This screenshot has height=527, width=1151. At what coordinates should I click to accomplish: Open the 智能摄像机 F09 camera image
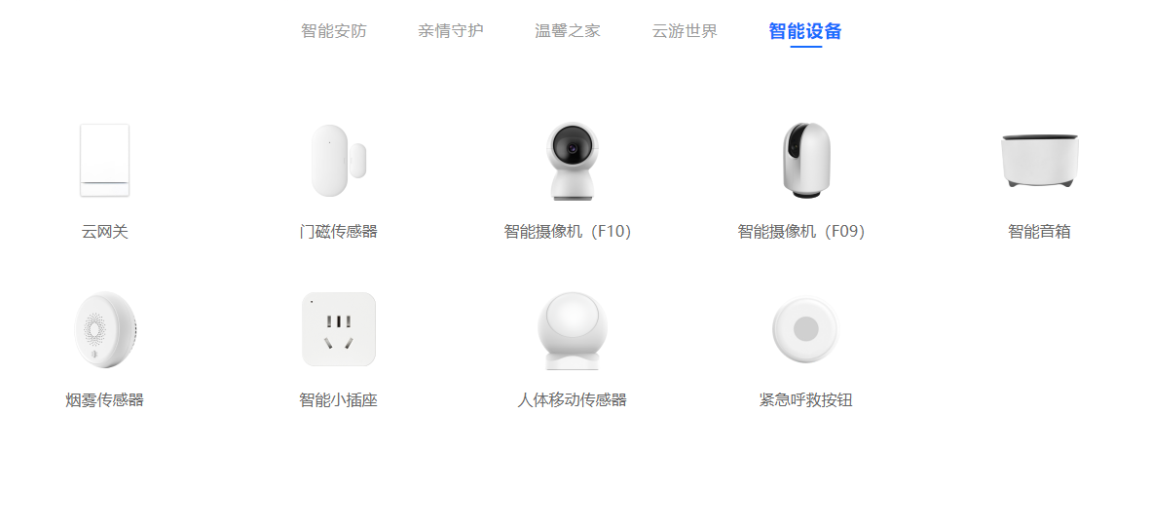click(805, 160)
